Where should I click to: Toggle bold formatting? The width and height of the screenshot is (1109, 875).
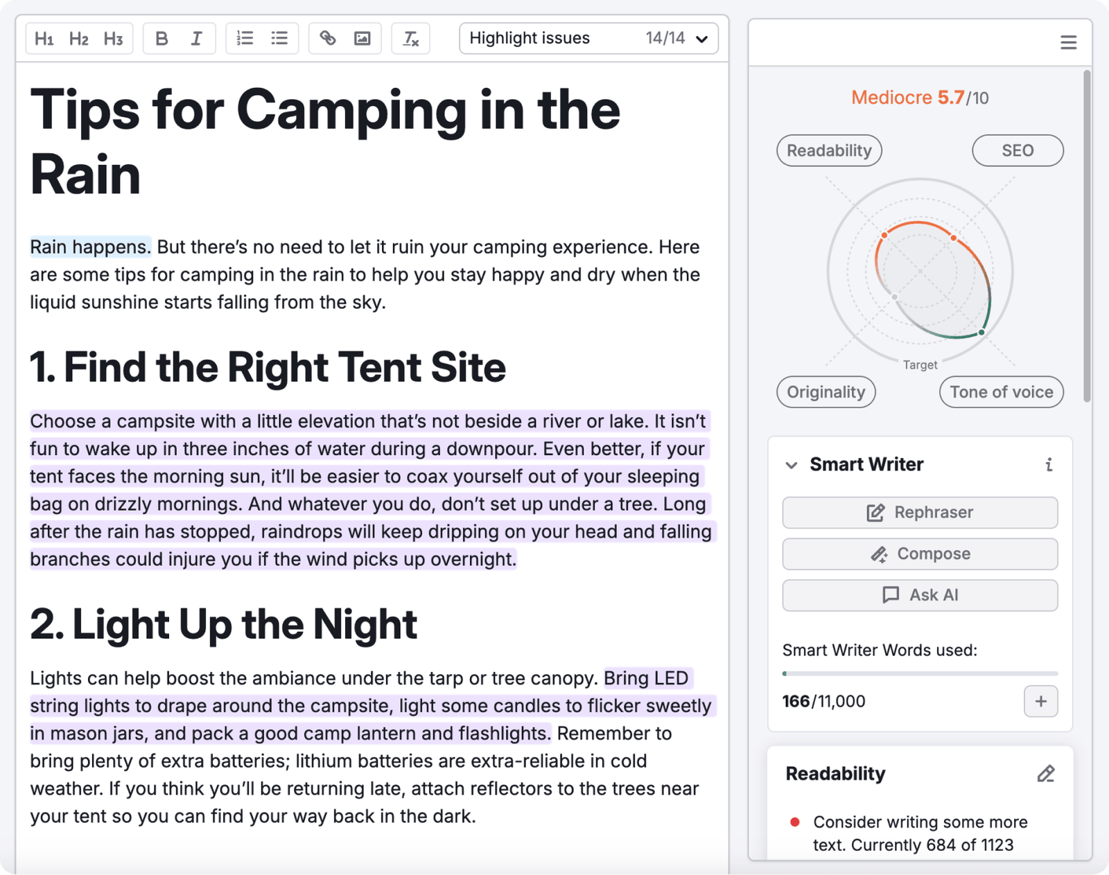pos(161,38)
